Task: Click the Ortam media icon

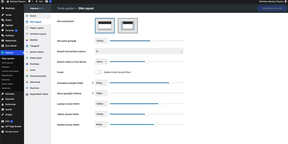Action: [x=3, y=20]
